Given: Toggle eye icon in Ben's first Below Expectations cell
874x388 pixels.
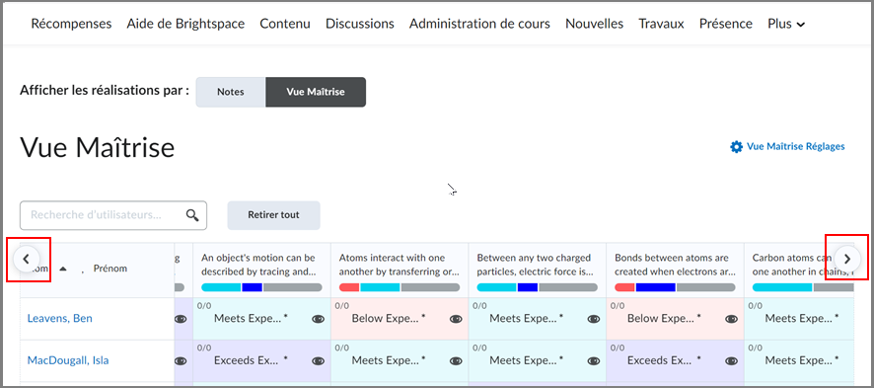Looking at the screenshot, I should [x=456, y=319].
